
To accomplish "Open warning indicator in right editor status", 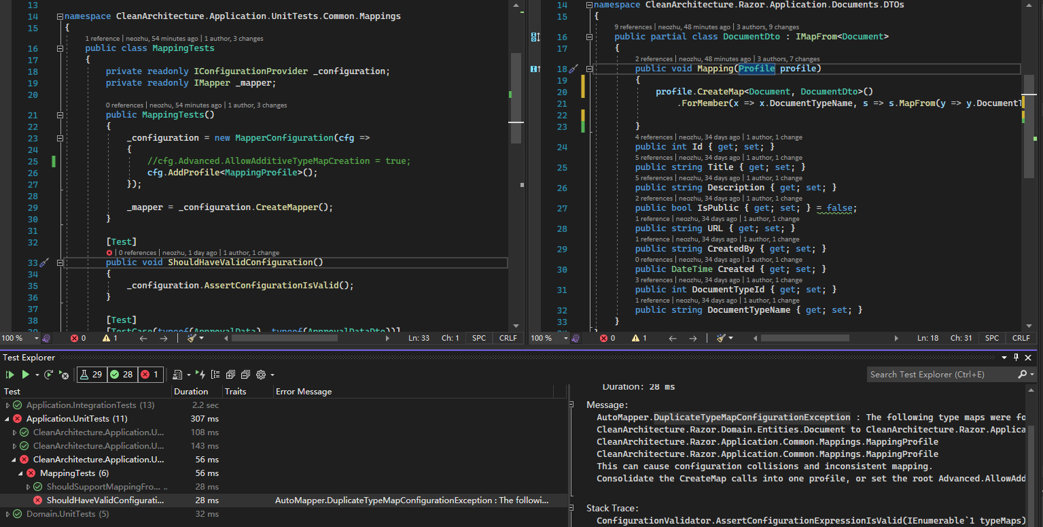I will coord(635,338).
